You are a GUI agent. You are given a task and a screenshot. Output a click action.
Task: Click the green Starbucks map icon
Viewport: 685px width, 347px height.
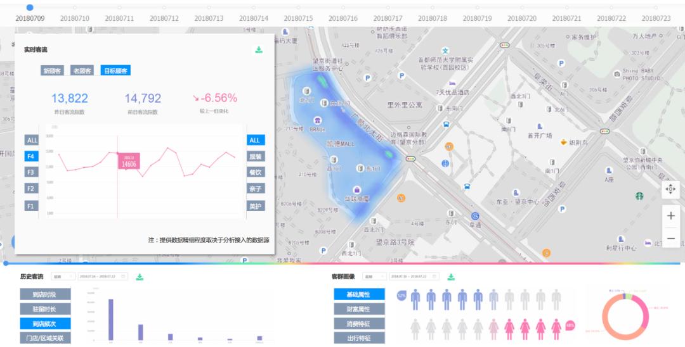(639, 196)
